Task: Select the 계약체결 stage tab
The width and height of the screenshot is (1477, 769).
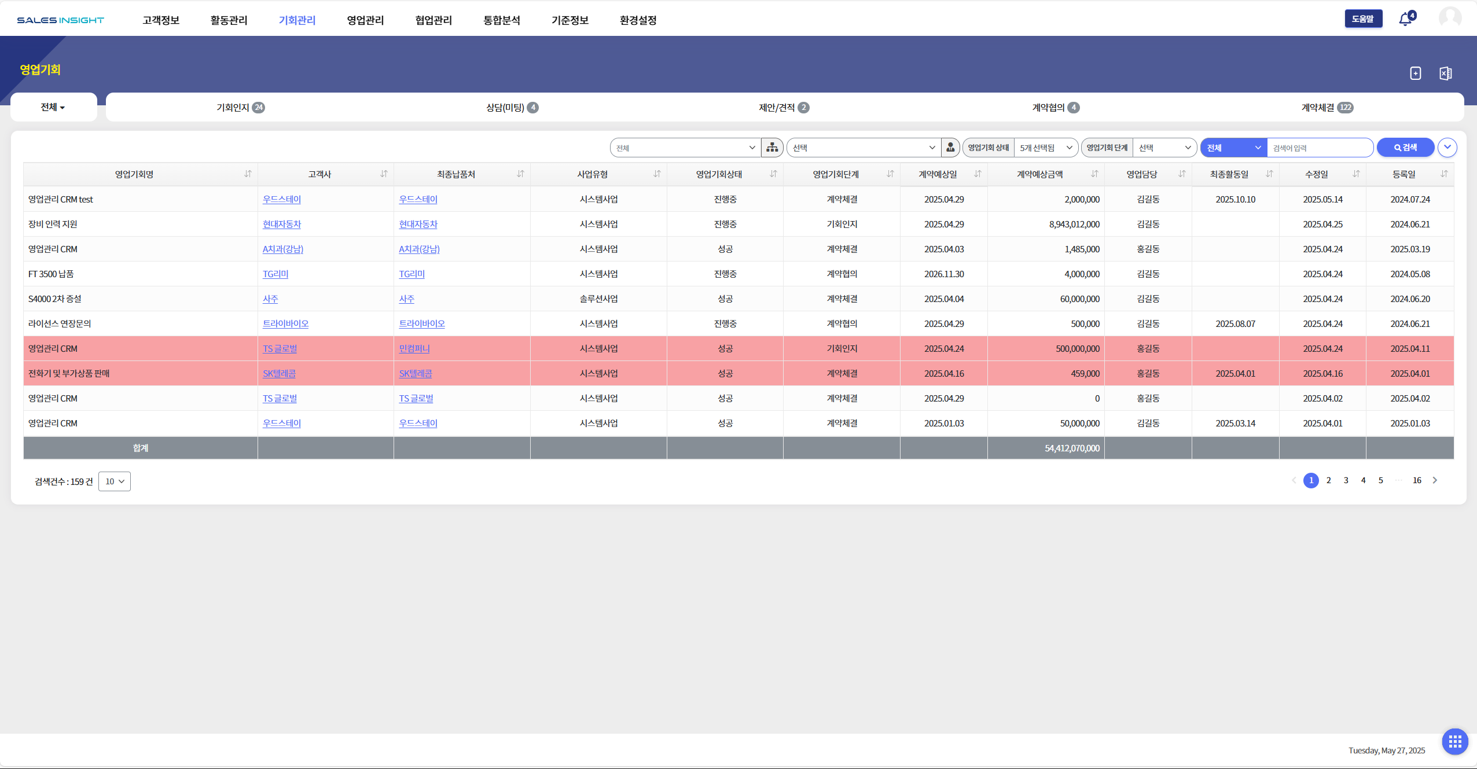Action: coord(1327,108)
